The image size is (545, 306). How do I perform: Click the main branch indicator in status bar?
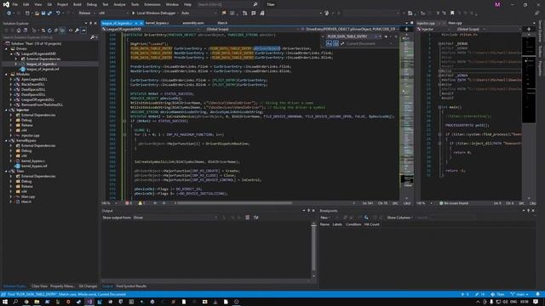(519, 294)
